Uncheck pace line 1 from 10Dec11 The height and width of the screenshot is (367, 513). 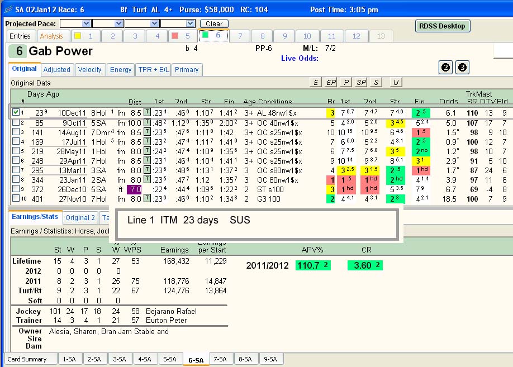16,112
